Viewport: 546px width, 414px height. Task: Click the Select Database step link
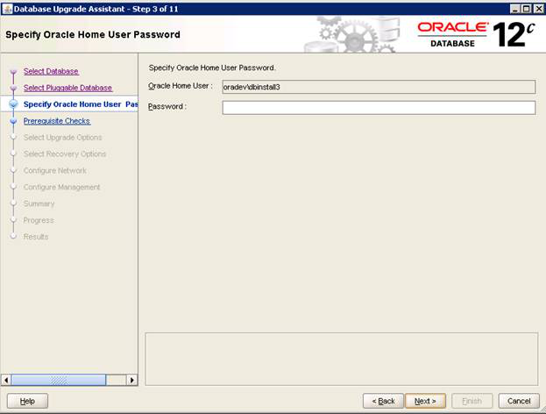coord(51,71)
